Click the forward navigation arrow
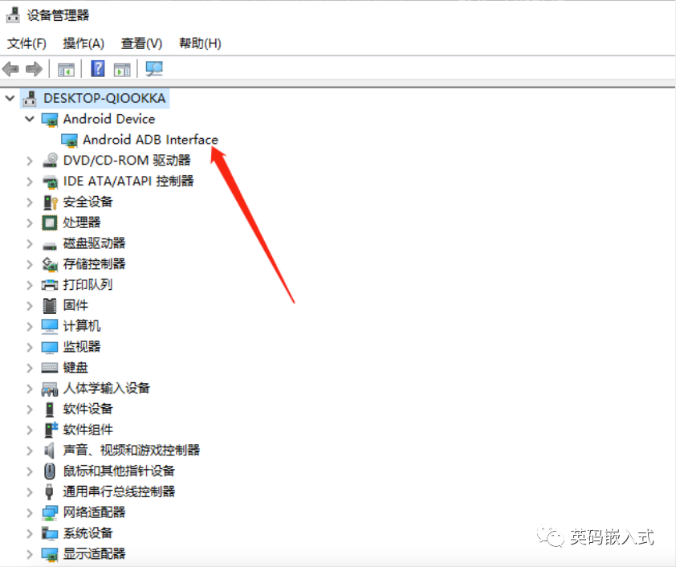This screenshot has width=676, height=567. [34, 68]
